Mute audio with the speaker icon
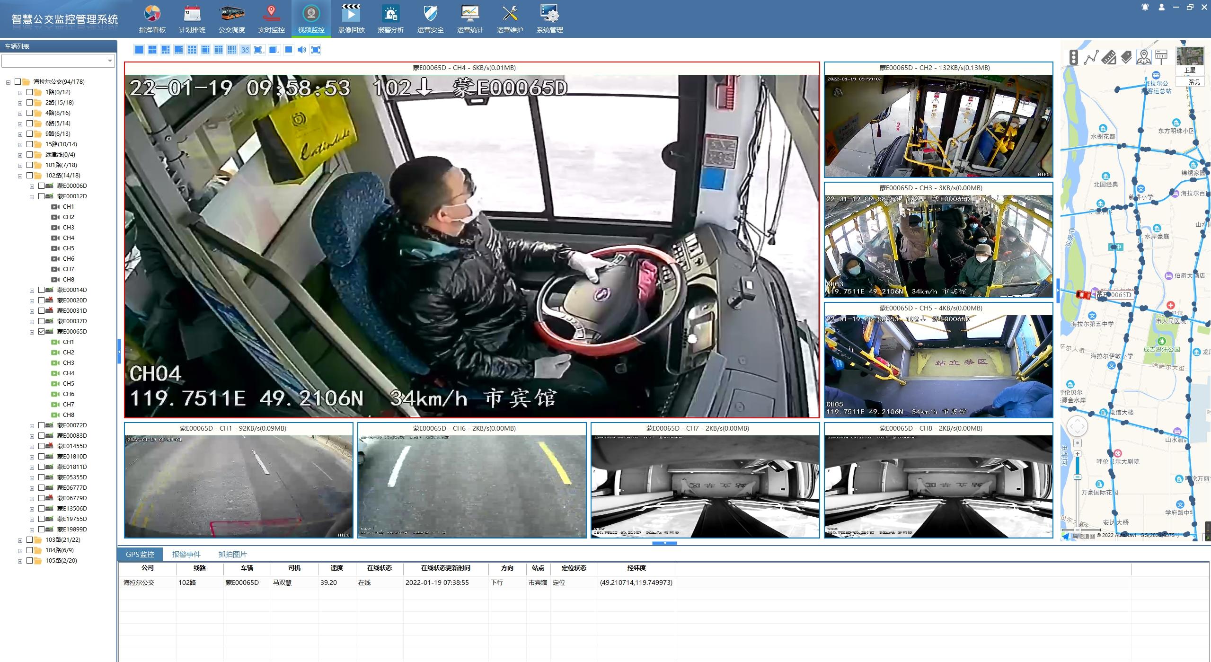The image size is (1211, 662). click(x=302, y=50)
